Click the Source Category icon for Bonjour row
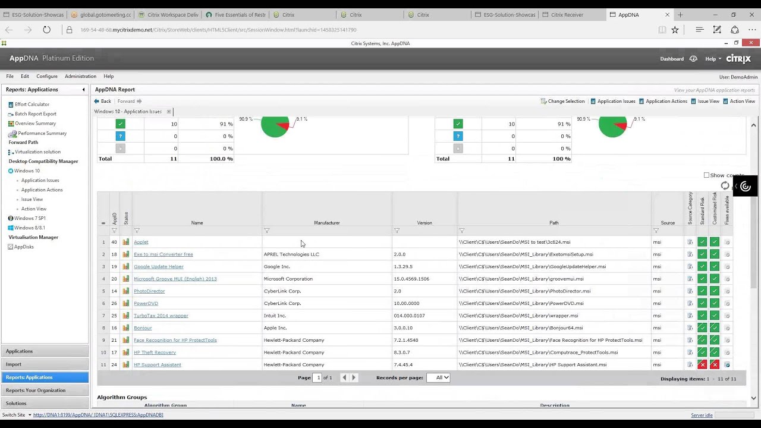 click(690, 328)
